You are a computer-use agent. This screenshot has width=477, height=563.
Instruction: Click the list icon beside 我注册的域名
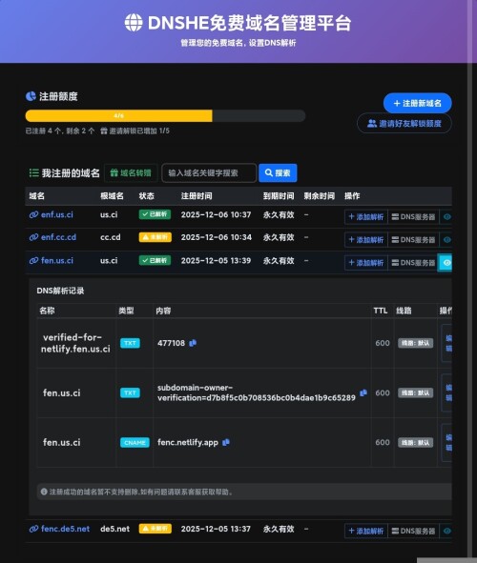[33, 173]
